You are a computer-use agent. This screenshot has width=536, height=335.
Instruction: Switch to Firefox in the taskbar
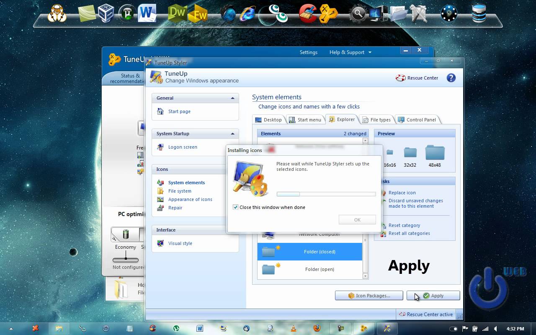[317, 329]
